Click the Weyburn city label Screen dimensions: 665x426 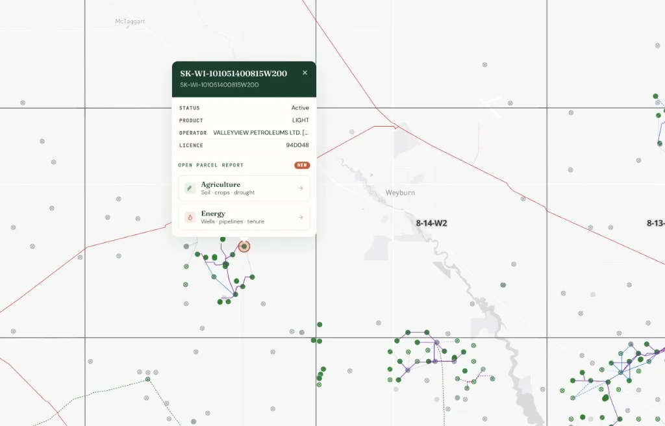(400, 193)
